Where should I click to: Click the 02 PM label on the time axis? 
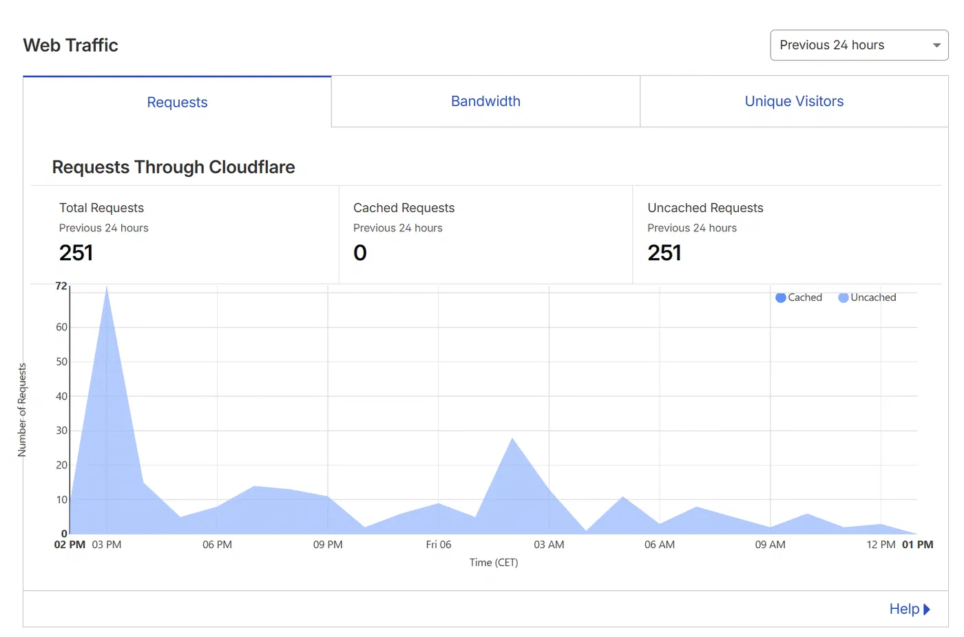coord(70,545)
